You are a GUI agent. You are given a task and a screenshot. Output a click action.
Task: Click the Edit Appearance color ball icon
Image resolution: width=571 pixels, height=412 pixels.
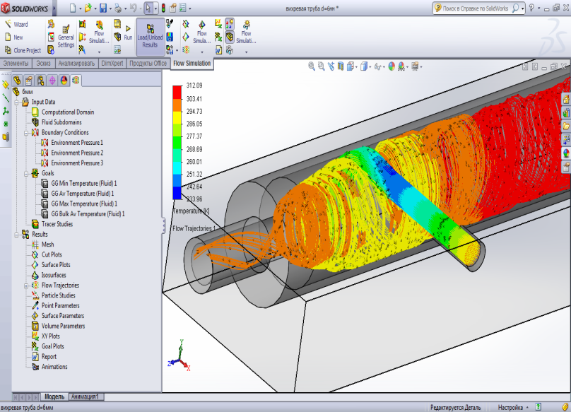coord(392,66)
